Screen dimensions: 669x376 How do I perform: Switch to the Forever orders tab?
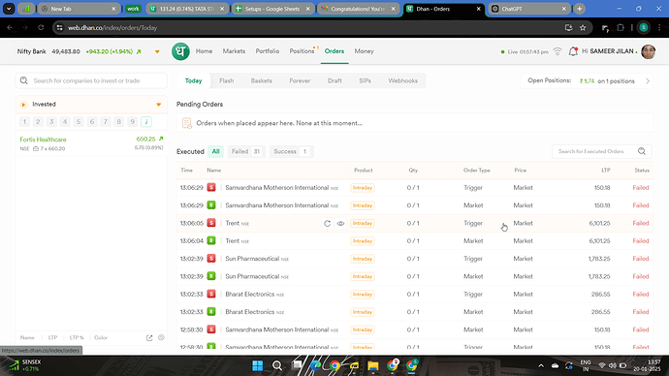[300, 80]
